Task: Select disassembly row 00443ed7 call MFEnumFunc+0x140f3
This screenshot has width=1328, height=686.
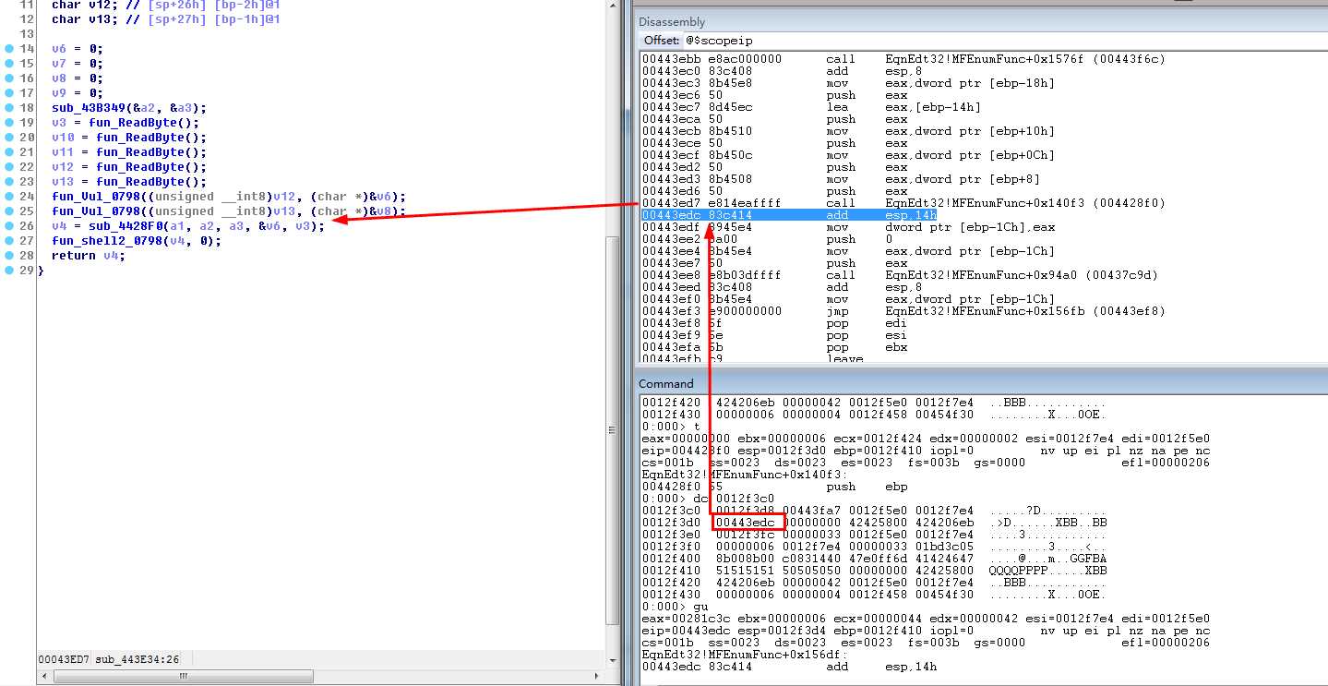Action: click(x=903, y=202)
